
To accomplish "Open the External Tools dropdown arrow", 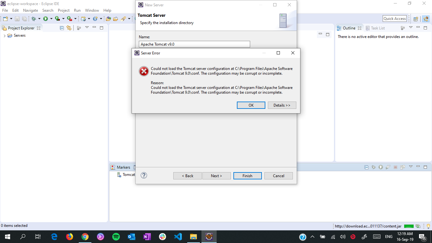I will 75,19.
